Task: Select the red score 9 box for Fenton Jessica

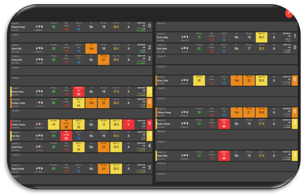Action: 149,124
